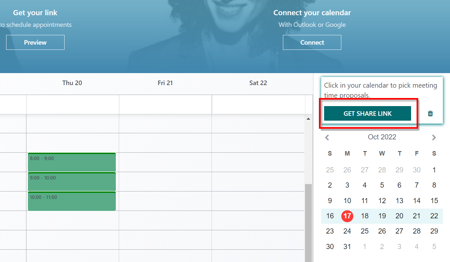
Task: Click the Sat 22 column header
Action: [258, 83]
